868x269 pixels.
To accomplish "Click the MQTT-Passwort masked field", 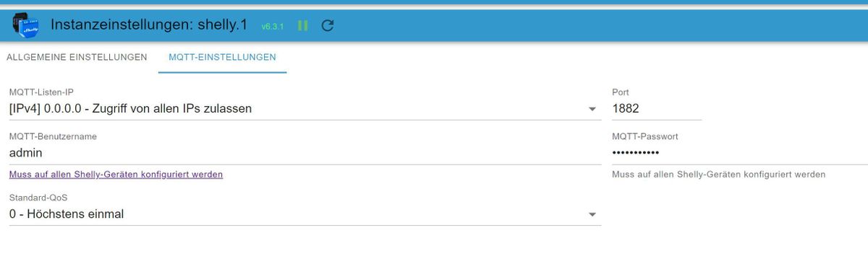I will [x=739, y=153].
